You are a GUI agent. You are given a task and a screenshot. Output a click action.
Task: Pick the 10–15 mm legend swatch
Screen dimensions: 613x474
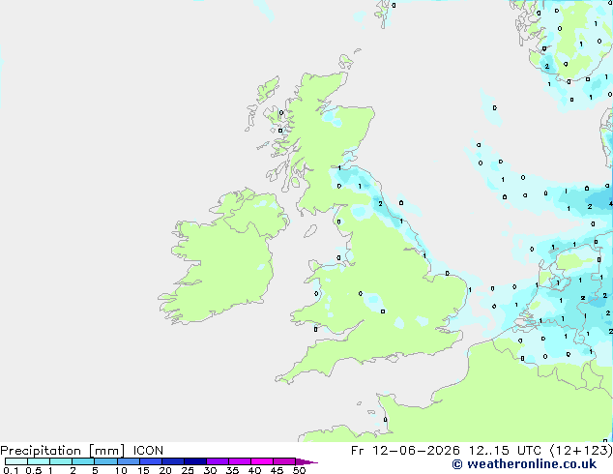coord(129,461)
